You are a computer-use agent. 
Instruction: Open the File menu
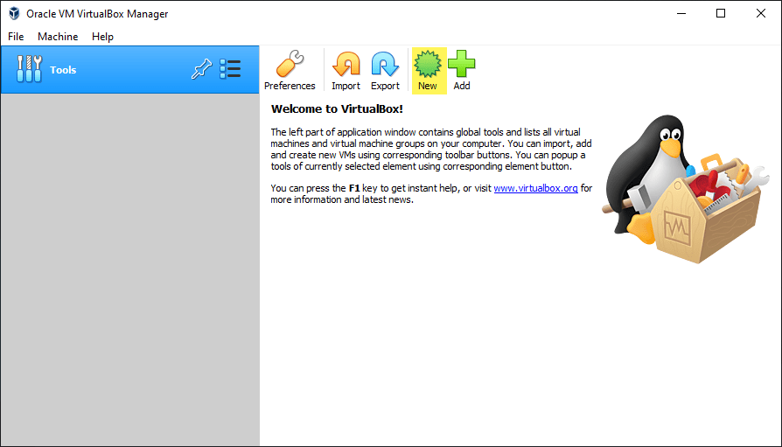(16, 37)
